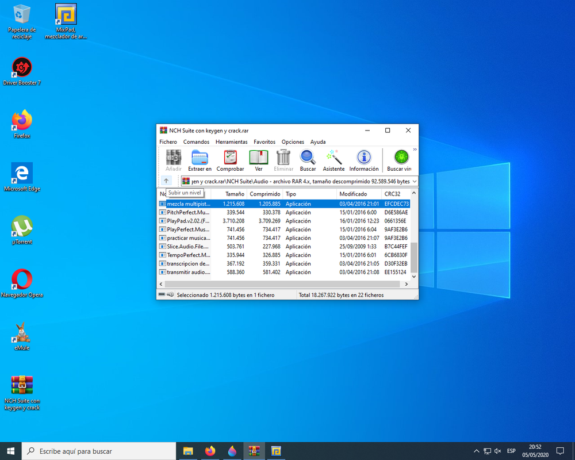Open the Herramientas menu
575x460 pixels.
tap(231, 141)
